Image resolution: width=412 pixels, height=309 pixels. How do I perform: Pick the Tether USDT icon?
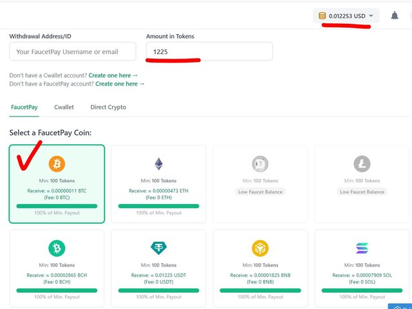pos(158,248)
